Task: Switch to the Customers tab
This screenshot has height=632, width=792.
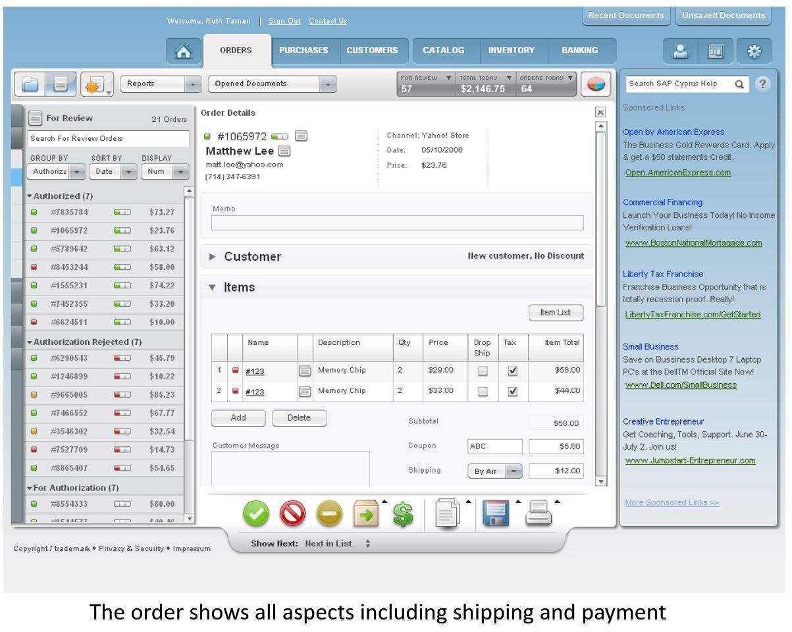Action: coord(372,51)
